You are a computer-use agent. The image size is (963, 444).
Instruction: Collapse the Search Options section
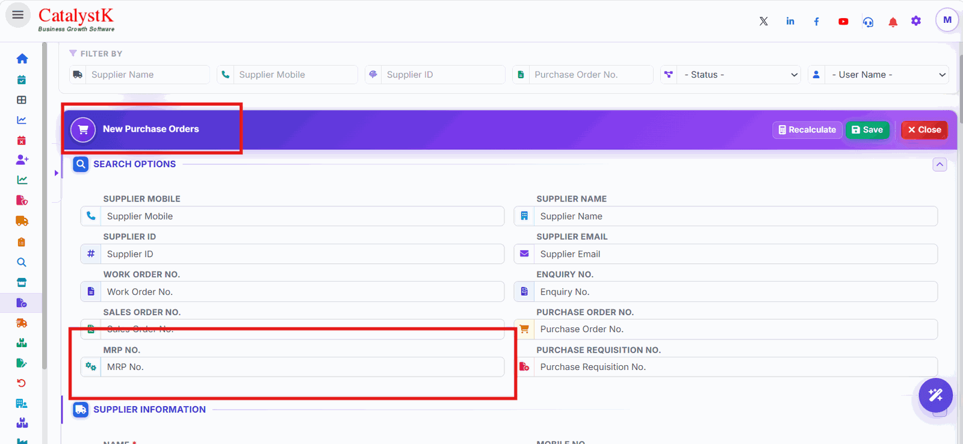(940, 164)
